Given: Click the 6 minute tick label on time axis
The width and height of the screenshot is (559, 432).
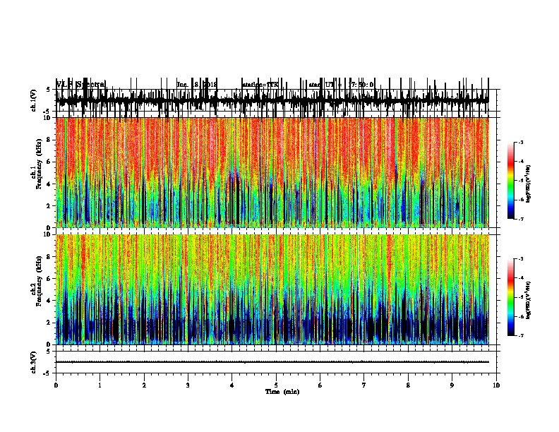Looking at the screenshot, I should [x=320, y=385].
